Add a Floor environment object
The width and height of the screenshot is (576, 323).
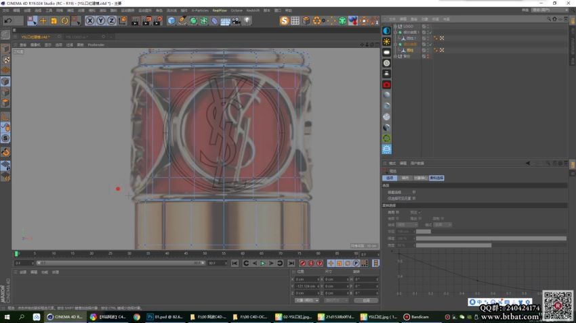(x=225, y=21)
